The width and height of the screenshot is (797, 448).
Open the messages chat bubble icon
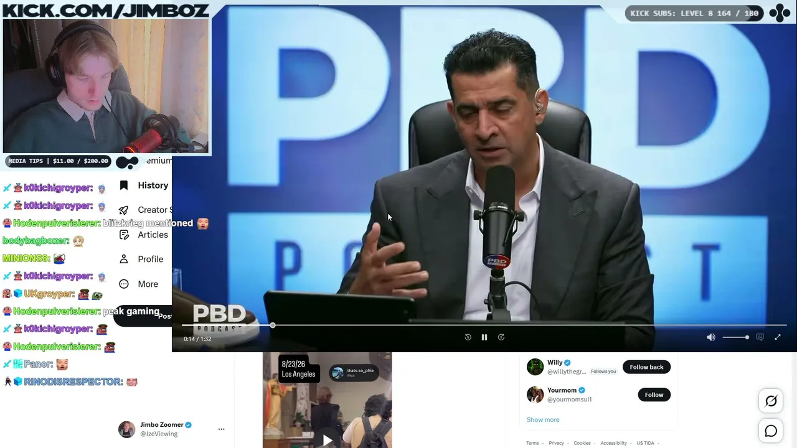771,431
